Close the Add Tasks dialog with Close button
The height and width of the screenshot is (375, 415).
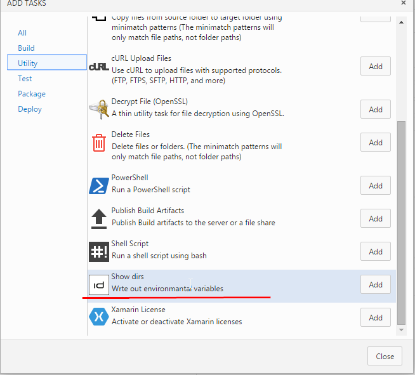click(385, 356)
